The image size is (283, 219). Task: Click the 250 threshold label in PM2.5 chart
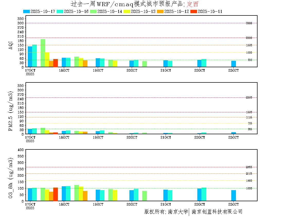coord(249,97)
